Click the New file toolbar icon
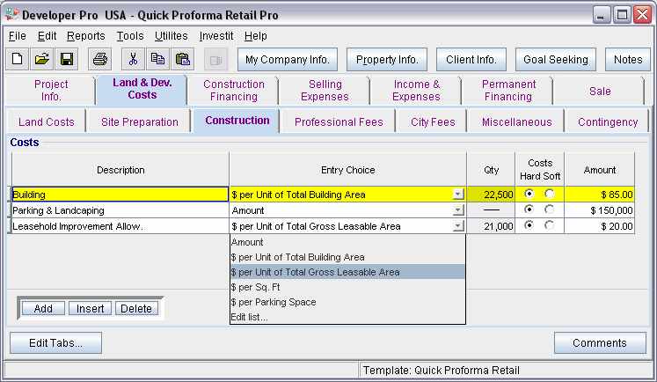Screen dimensions: 657x382 [x=18, y=59]
